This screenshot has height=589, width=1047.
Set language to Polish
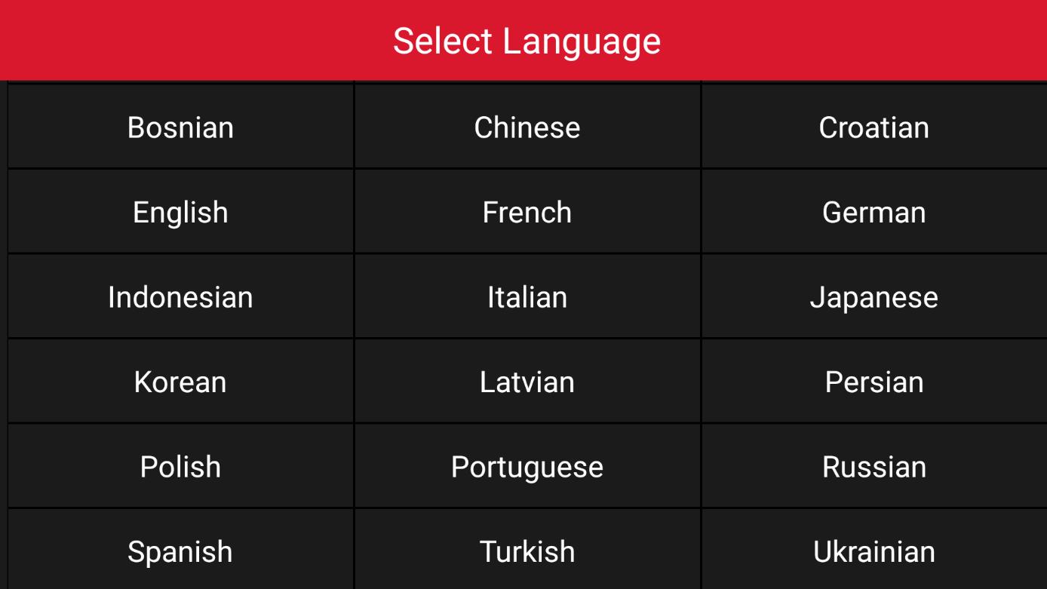pos(180,467)
